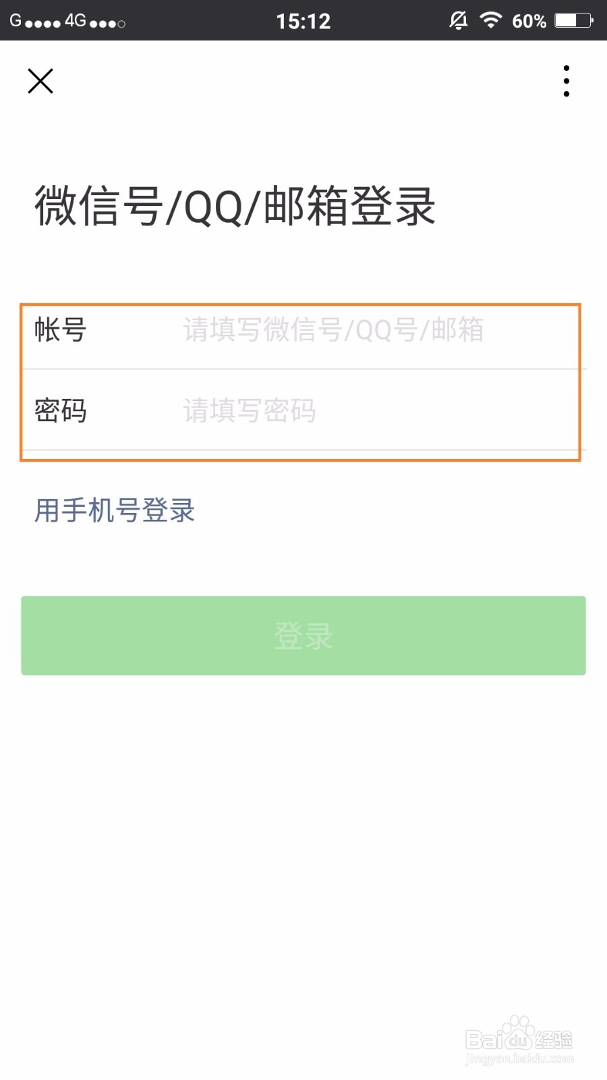The image size is (607, 1080).
Task: Tap the Wi-Fi status bar icon
Action: point(490,20)
